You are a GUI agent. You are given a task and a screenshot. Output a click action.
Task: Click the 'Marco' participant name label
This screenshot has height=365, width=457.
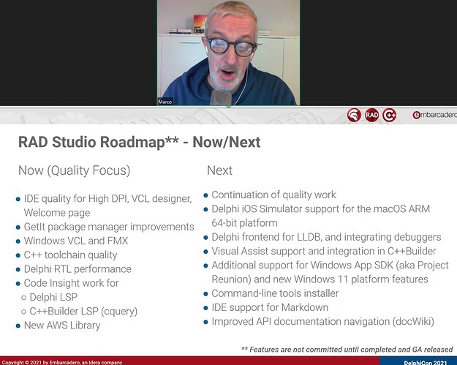click(165, 102)
